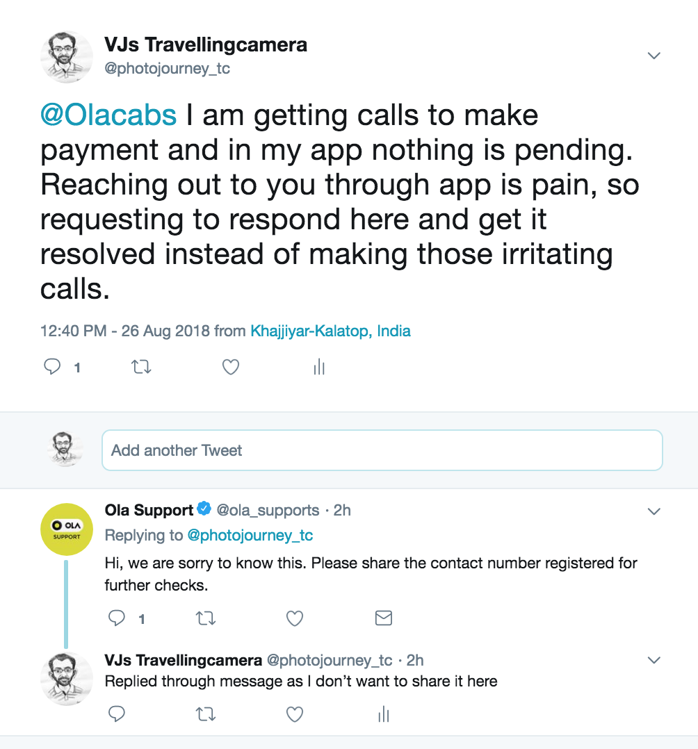Reply to Ola Support's tweet

tap(117, 618)
